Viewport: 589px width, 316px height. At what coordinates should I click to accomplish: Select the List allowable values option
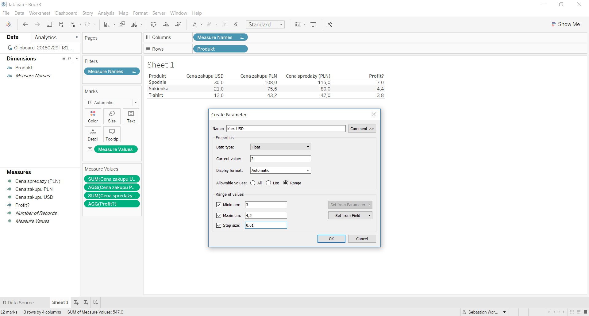[269, 183]
